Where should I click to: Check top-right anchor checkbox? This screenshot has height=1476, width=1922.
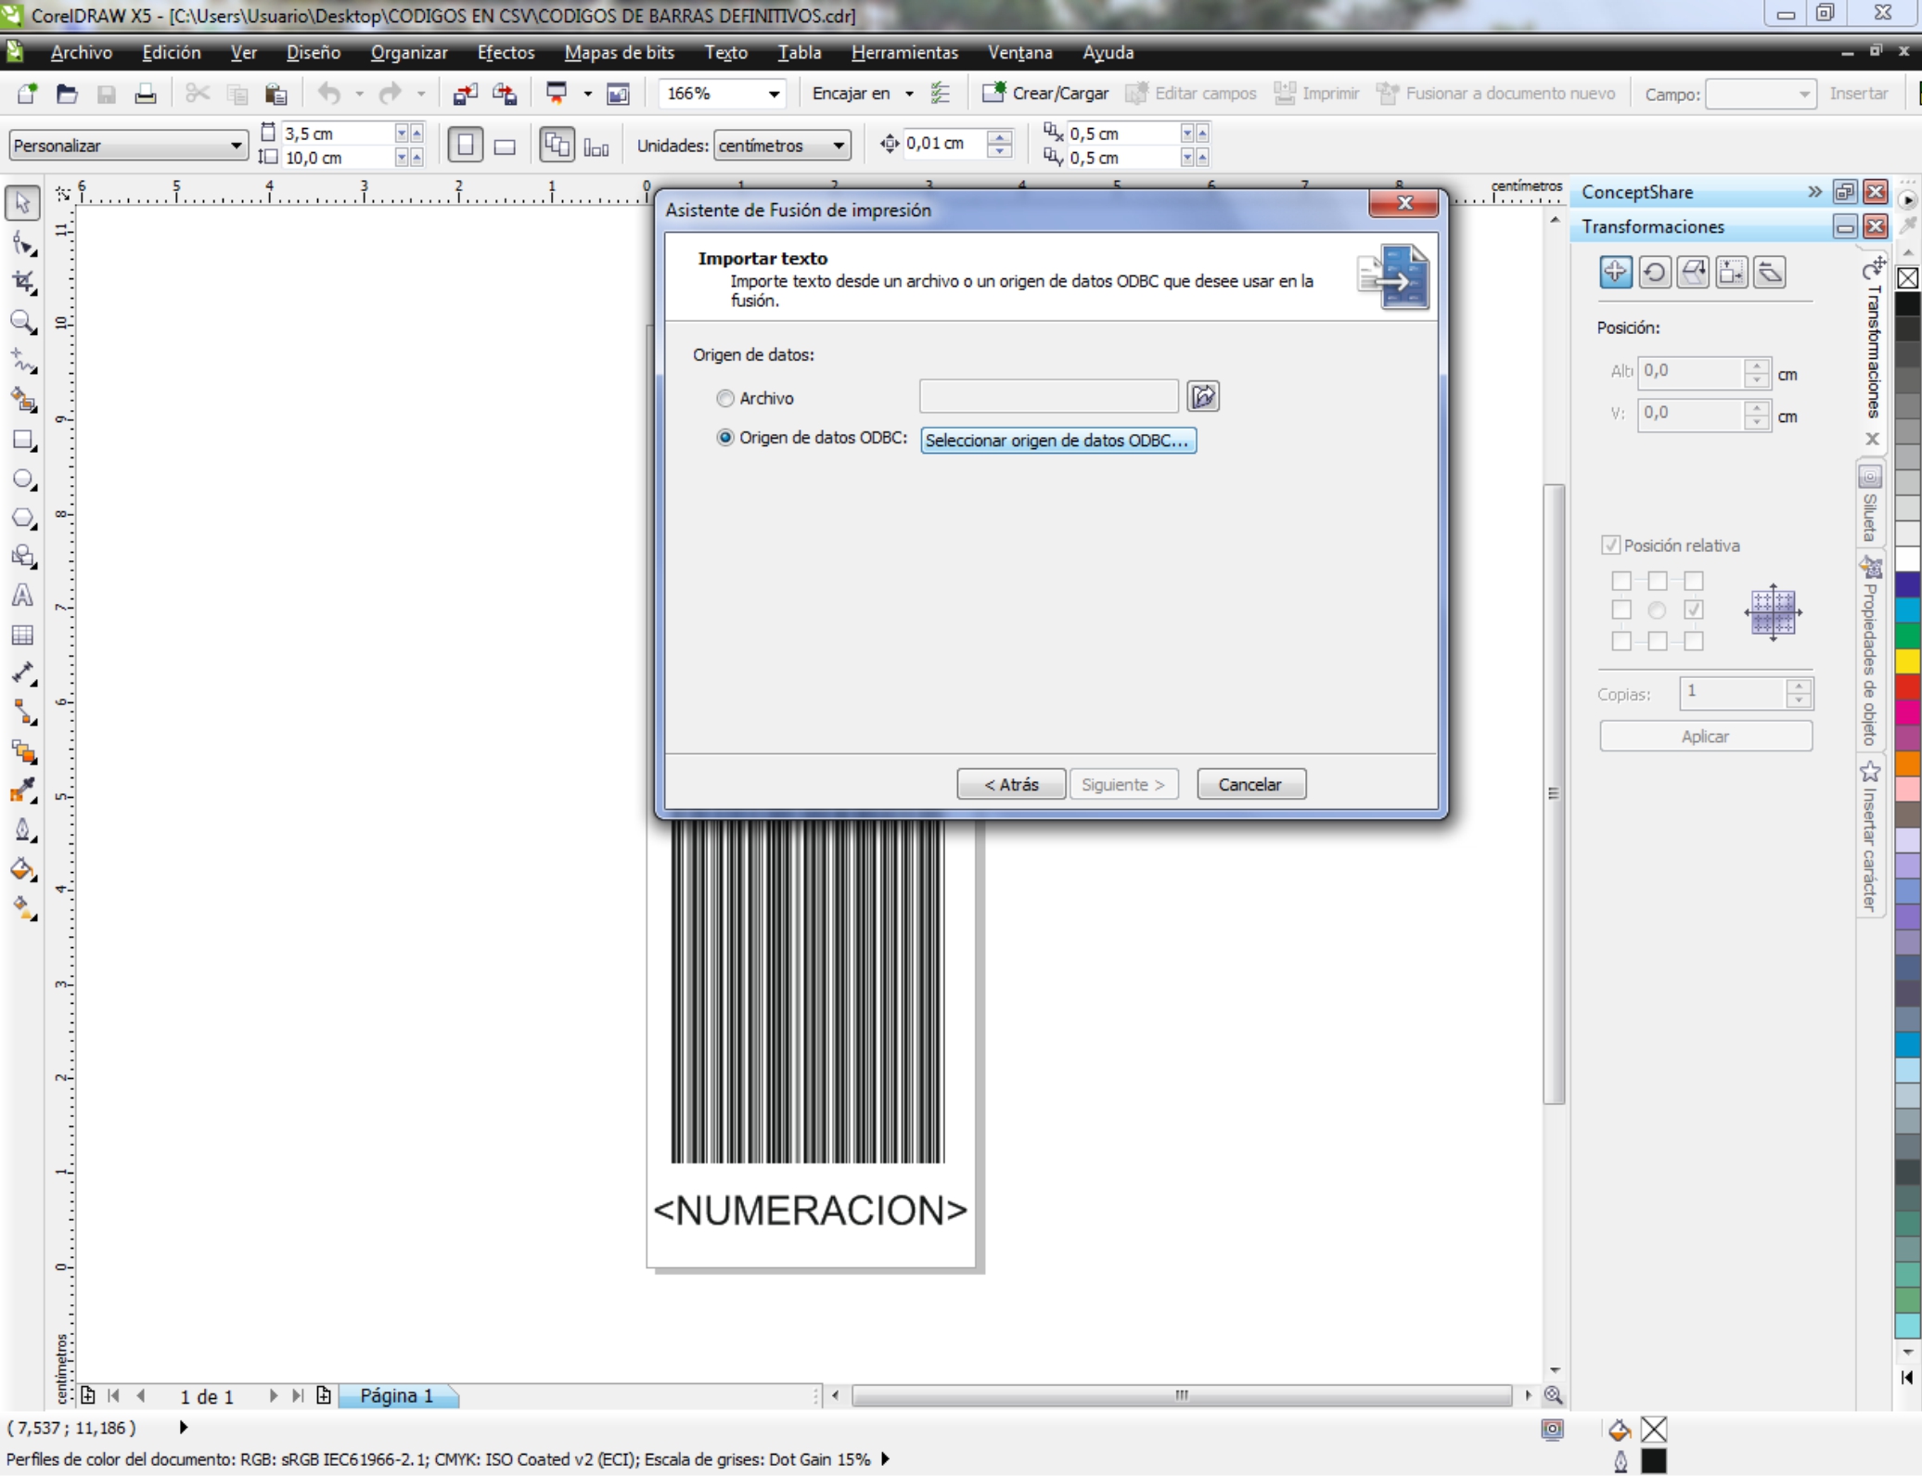tap(1694, 581)
